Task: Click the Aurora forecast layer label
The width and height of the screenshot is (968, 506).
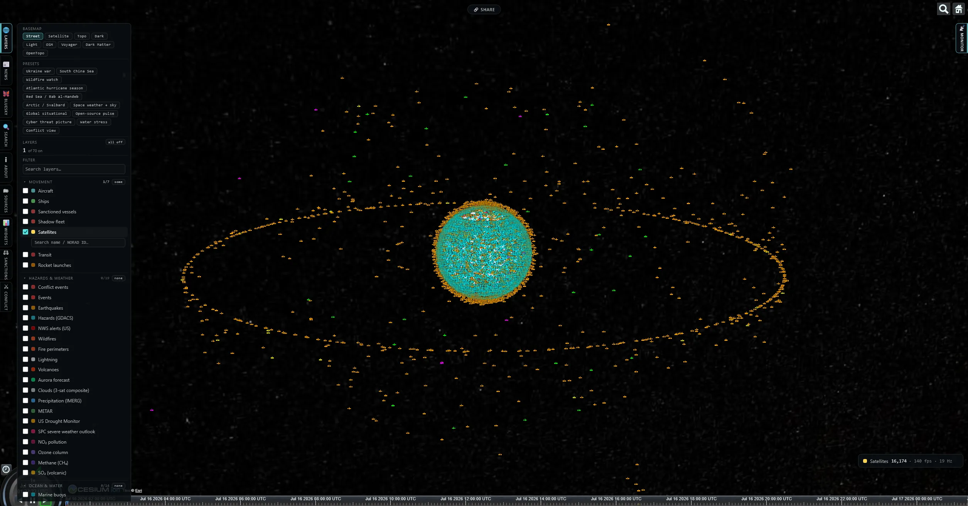Action: coord(54,380)
